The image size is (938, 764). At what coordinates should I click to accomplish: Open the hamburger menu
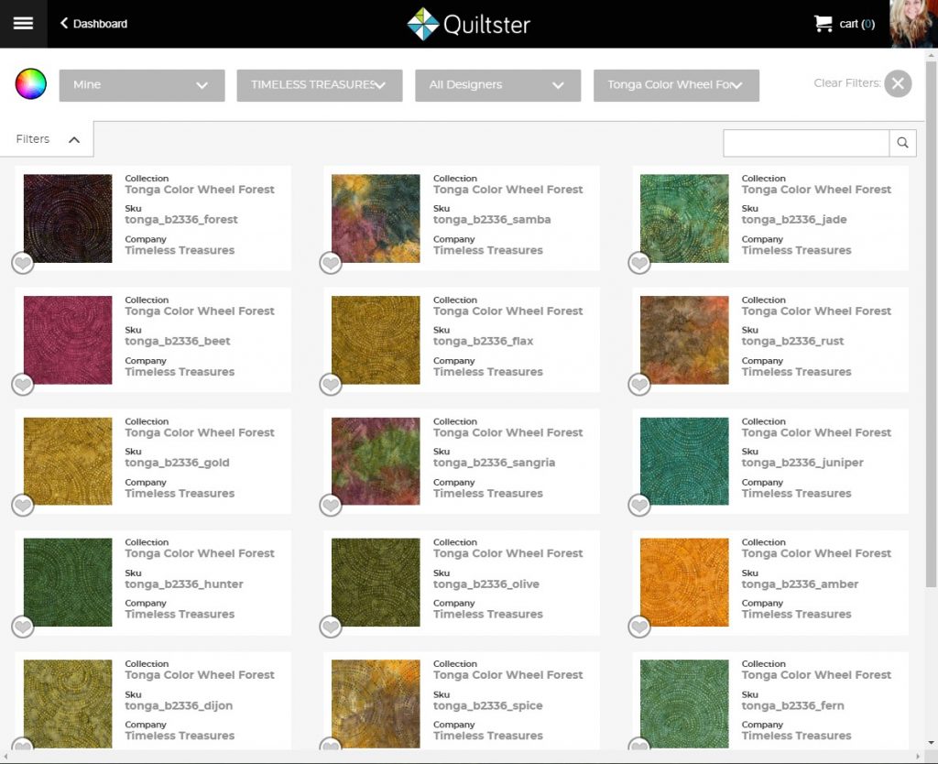(x=23, y=23)
